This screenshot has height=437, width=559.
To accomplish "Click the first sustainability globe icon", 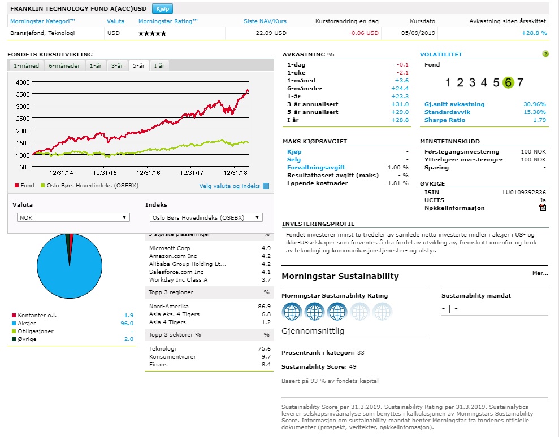I will pos(292,312).
